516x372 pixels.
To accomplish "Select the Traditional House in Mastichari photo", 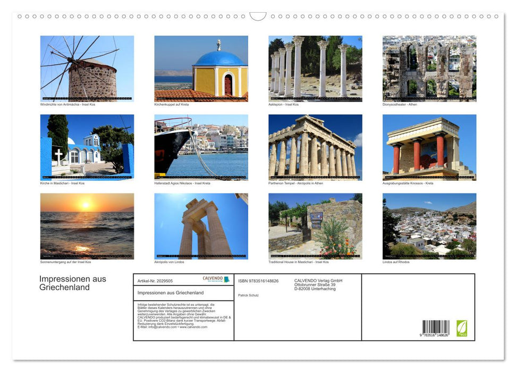I will click(x=315, y=226).
